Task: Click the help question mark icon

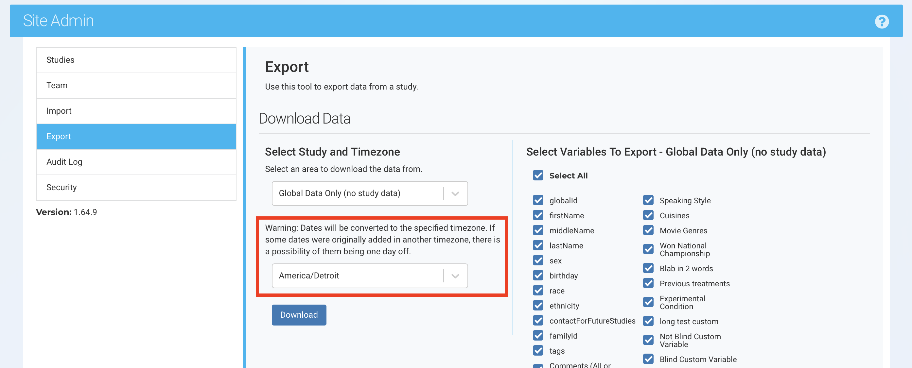Action: click(x=881, y=22)
